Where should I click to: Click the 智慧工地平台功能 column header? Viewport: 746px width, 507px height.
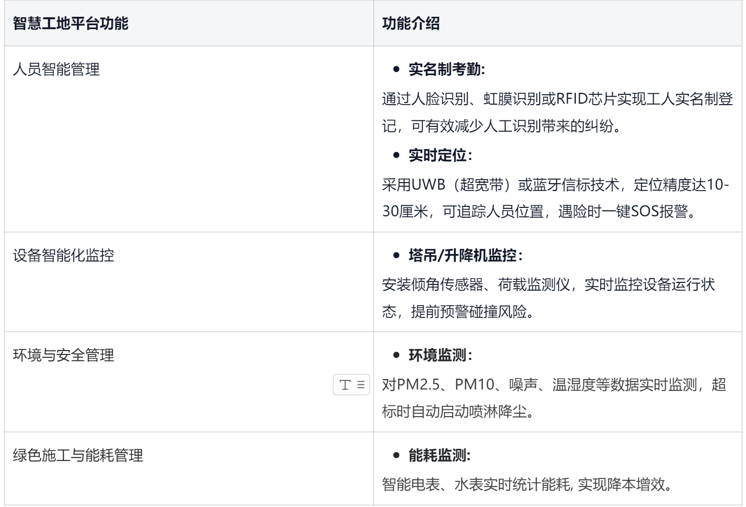click(70, 23)
